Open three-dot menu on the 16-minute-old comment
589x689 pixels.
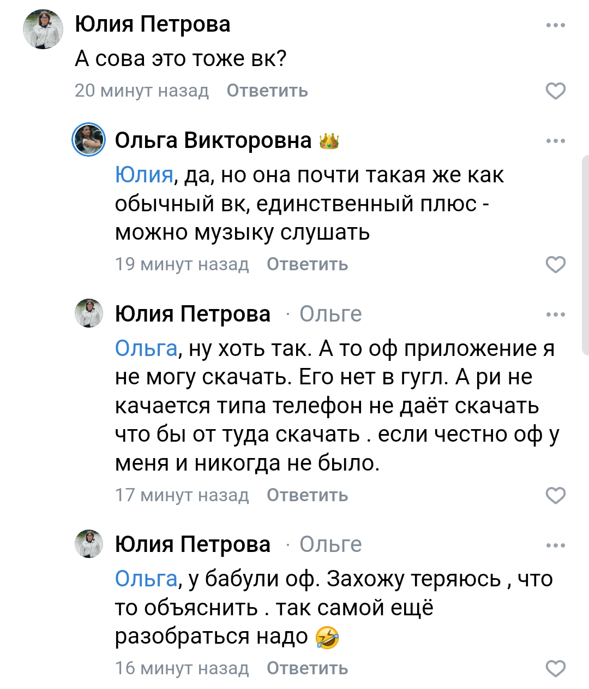click(555, 545)
